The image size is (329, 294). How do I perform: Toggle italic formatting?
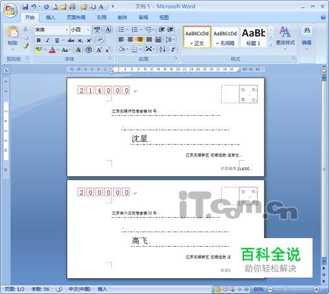47,40
